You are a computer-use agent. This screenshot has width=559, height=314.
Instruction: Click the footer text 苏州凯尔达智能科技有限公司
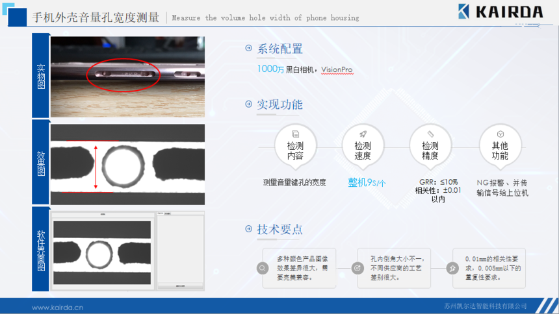coord(486,306)
